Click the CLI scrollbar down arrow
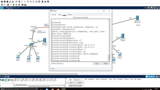This screenshot has height=90, width=160. tap(109, 60)
